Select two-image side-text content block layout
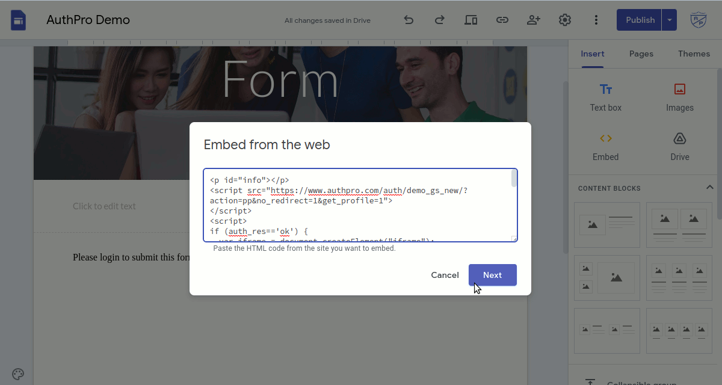Viewport: 722px width, 385px height. (x=607, y=331)
